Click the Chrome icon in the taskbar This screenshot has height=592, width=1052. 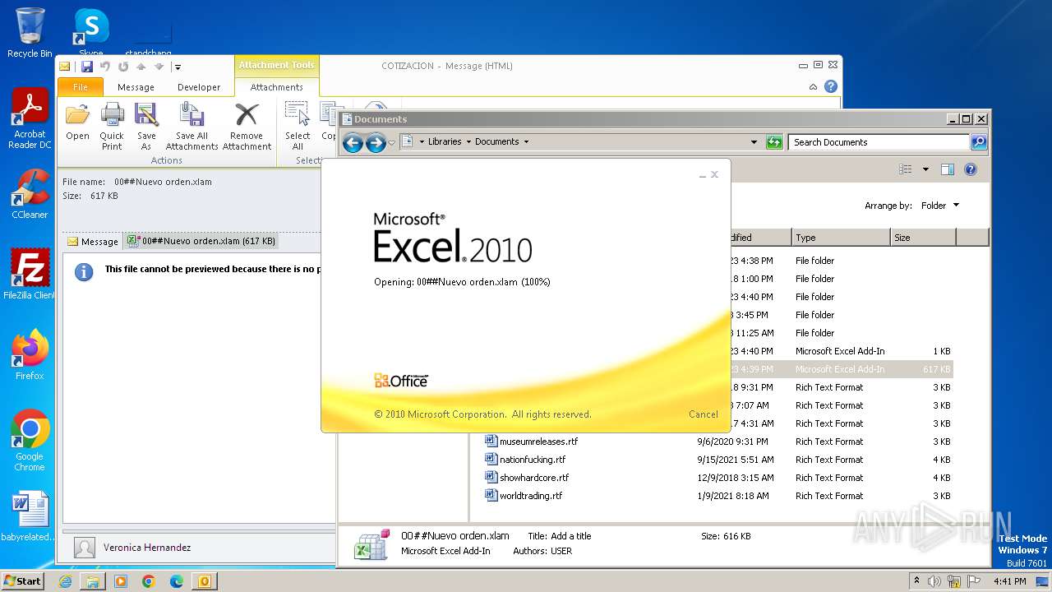[x=149, y=581]
